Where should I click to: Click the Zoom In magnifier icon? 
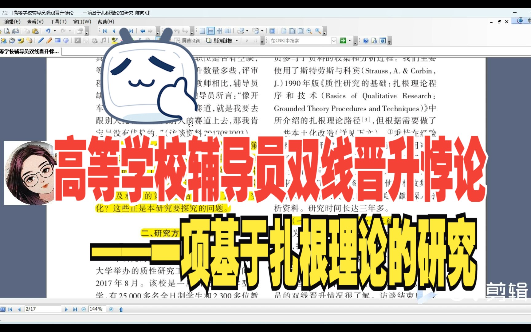[317, 31]
